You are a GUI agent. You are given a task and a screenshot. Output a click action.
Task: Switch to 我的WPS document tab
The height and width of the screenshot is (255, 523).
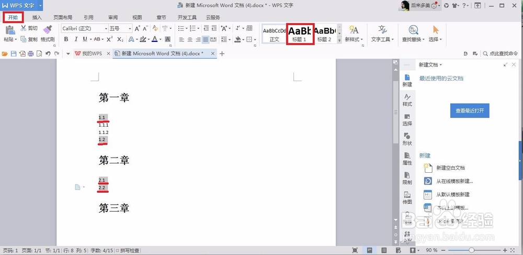coord(92,53)
